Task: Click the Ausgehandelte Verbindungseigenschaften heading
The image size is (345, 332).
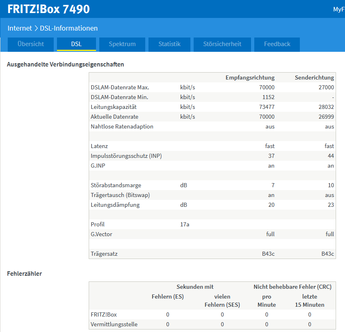Action: pyautogui.click(x=66, y=64)
